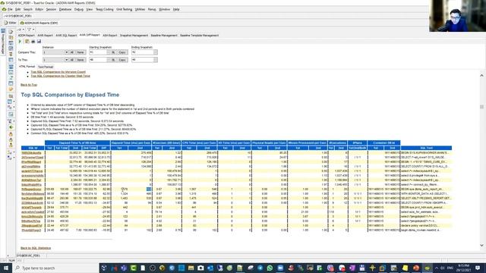Click the printer icon in report toolbar
The image size is (486, 273).
(x=33, y=41)
